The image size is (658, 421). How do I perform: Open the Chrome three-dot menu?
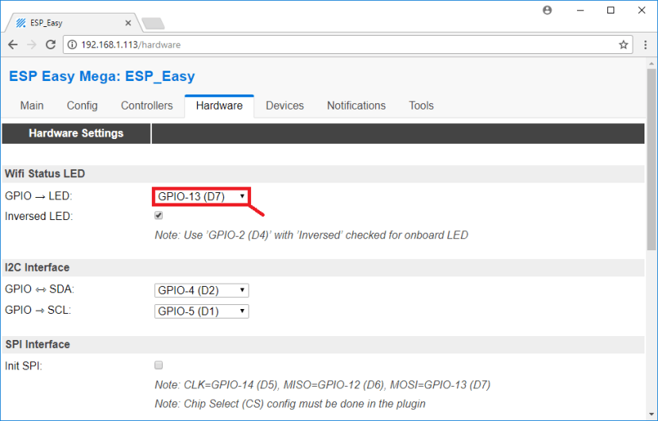644,44
